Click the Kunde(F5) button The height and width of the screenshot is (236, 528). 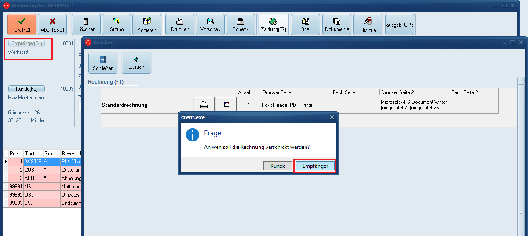tap(26, 89)
